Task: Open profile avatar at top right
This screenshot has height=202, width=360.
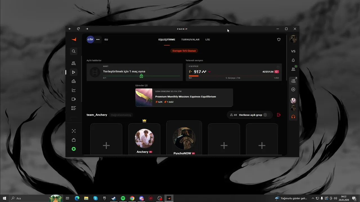Action: 293,39
